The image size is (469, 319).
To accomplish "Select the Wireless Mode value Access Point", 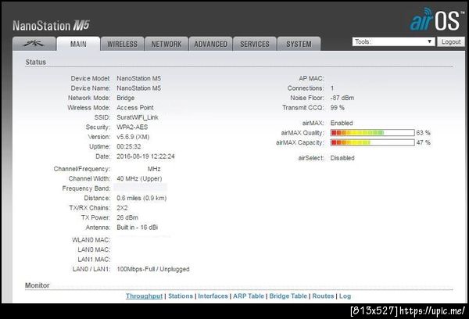I will [x=135, y=108].
